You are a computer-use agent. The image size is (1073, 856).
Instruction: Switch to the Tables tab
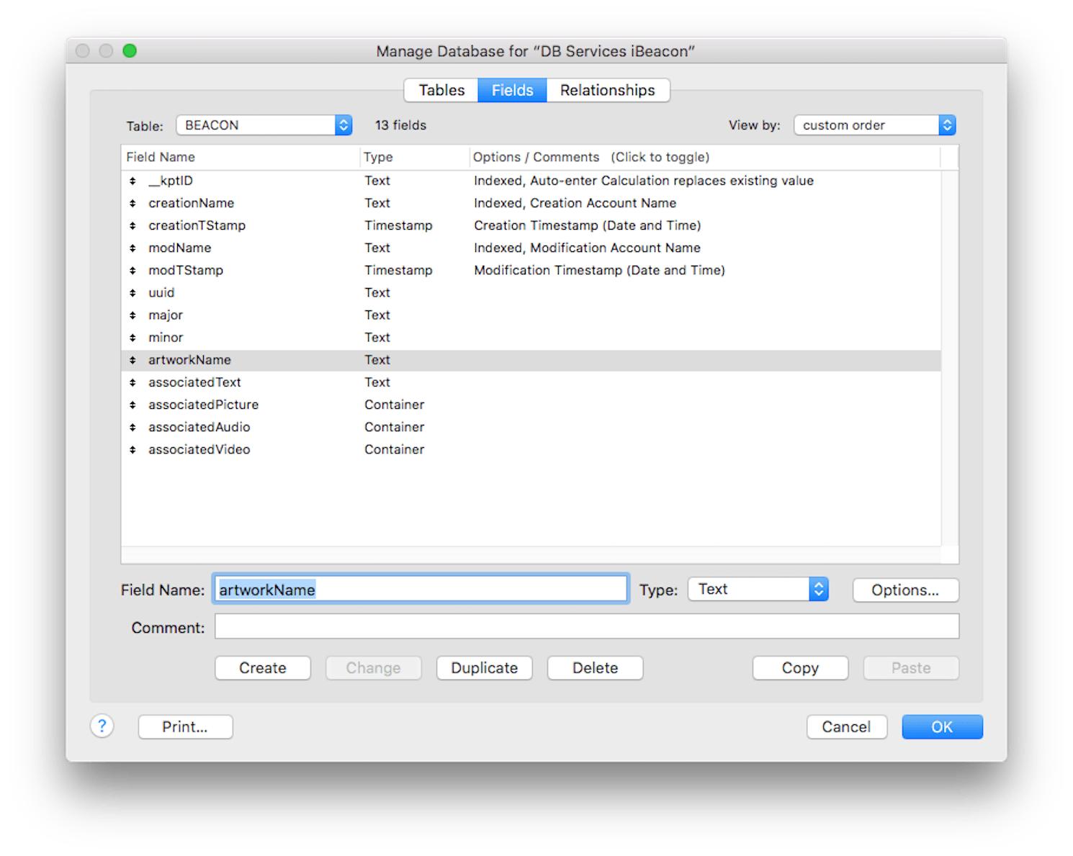coord(441,90)
